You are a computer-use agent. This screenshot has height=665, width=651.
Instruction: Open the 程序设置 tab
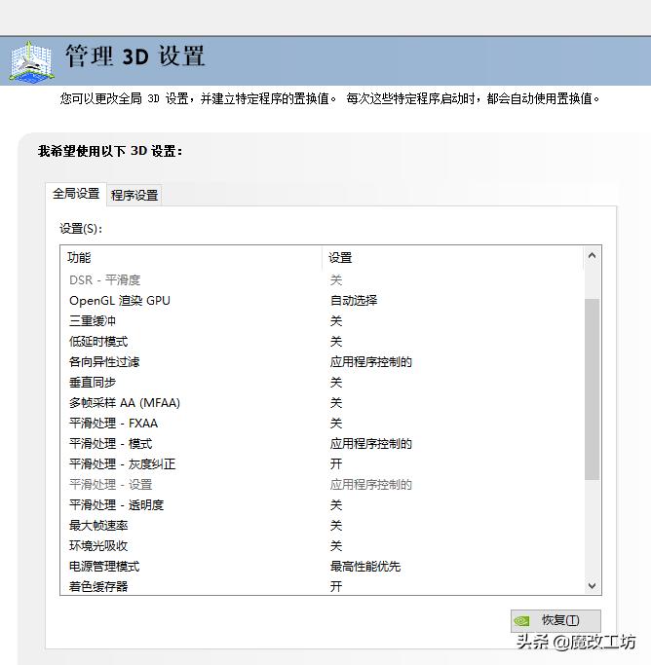pyautogui.click(x=134, y=195)
